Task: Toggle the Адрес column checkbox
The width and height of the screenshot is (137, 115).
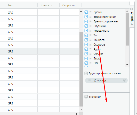Action: pos(86,49)
